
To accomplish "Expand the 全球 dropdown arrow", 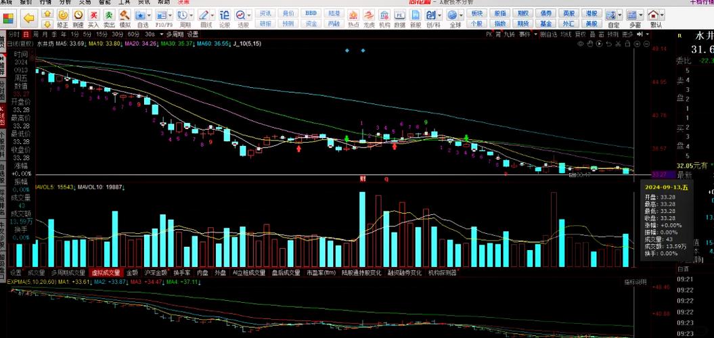I will click(462, 15).
